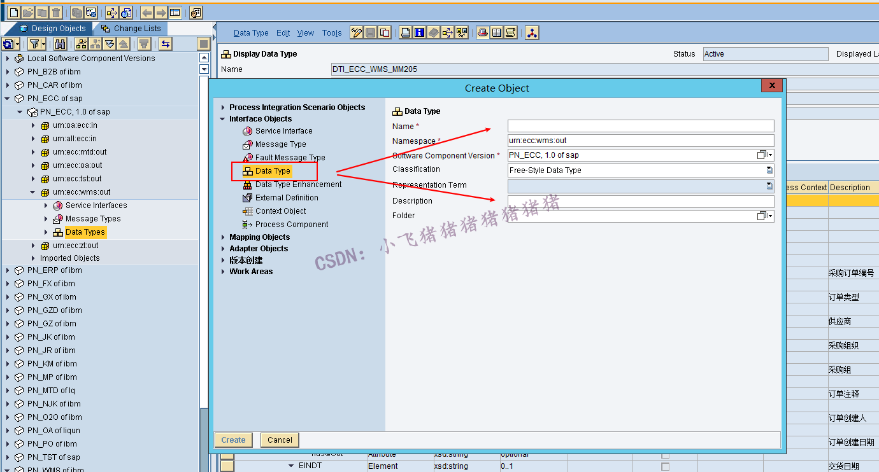This screenshot has width=879, height=472.
Task: Click the binoculars find icon
Action: pos(61,44)
